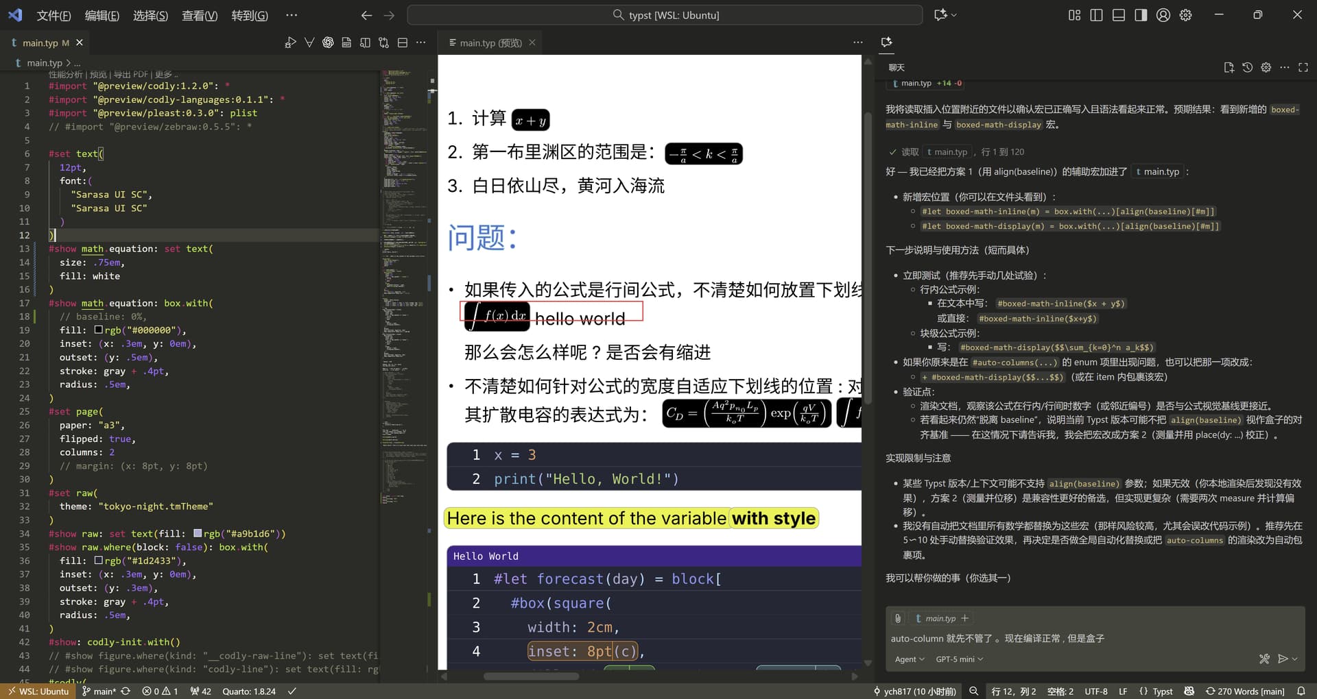Toggle the primary sidebar visibility
Screen dimensions: 1317x699
[1096, 15]
